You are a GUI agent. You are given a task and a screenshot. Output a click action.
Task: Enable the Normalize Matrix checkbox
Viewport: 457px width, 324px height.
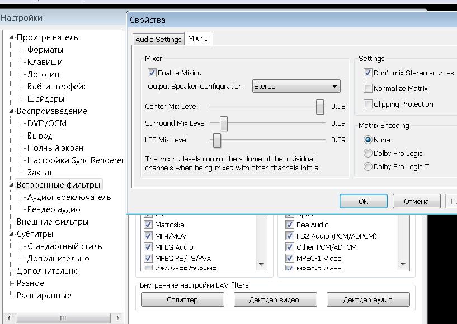[x=368, y=88]
